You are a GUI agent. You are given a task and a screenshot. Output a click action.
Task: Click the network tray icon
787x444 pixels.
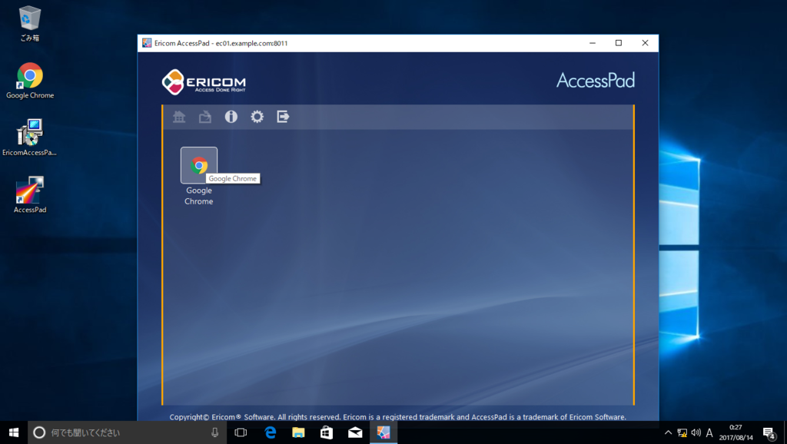coord(682,432)
